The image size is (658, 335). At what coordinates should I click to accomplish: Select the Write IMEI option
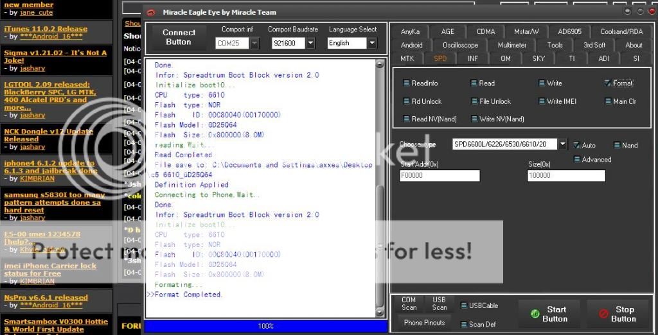point(542,101)
